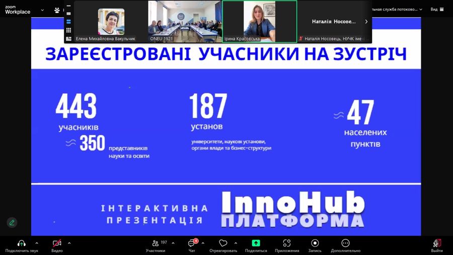This screenshot has height=255, width=453.
Task: Click the chat unread badge showing 4
Action: (196, 240)
